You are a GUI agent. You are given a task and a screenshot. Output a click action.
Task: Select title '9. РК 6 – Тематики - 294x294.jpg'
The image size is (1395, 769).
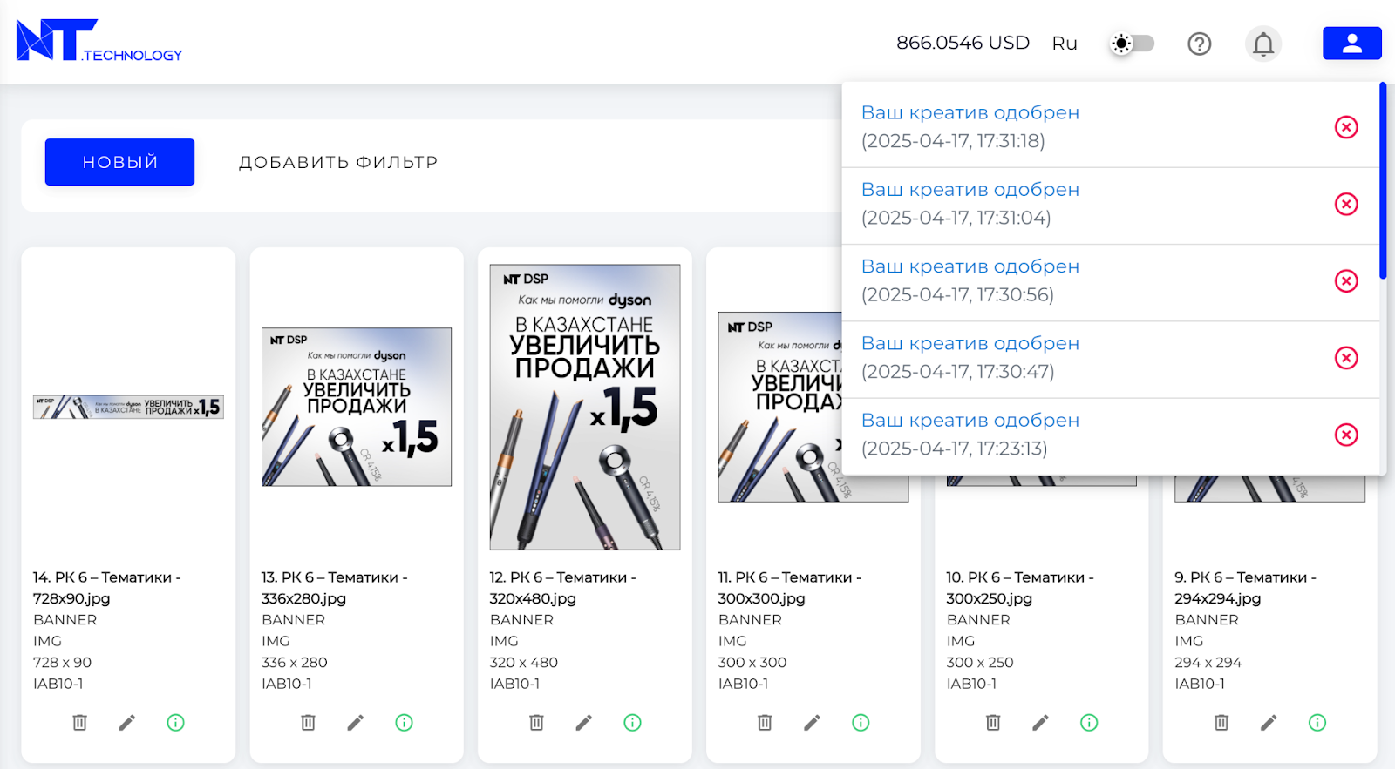point(1246,588)
